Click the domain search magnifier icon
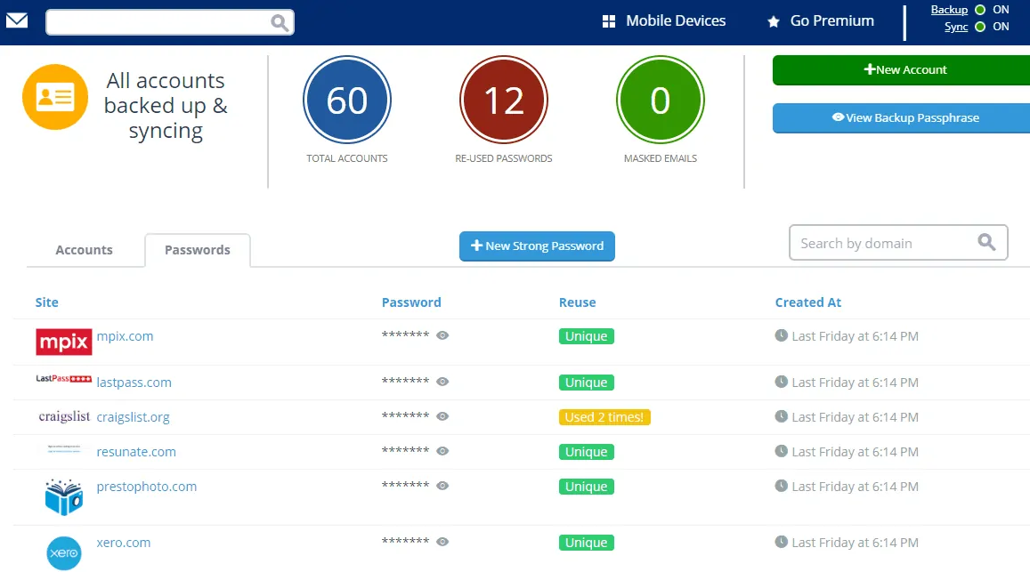Image resolution: width=1030 pixels, height=572 pixels. coord(986,242)
